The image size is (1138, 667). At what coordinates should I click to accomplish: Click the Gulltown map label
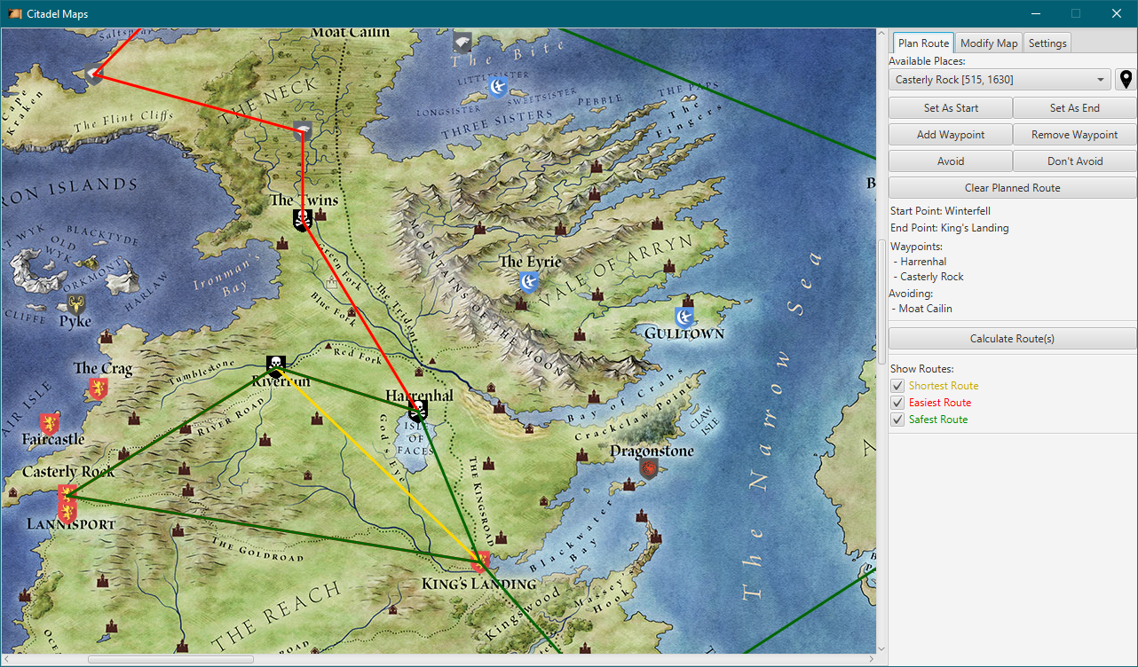[x=684, y=334]
